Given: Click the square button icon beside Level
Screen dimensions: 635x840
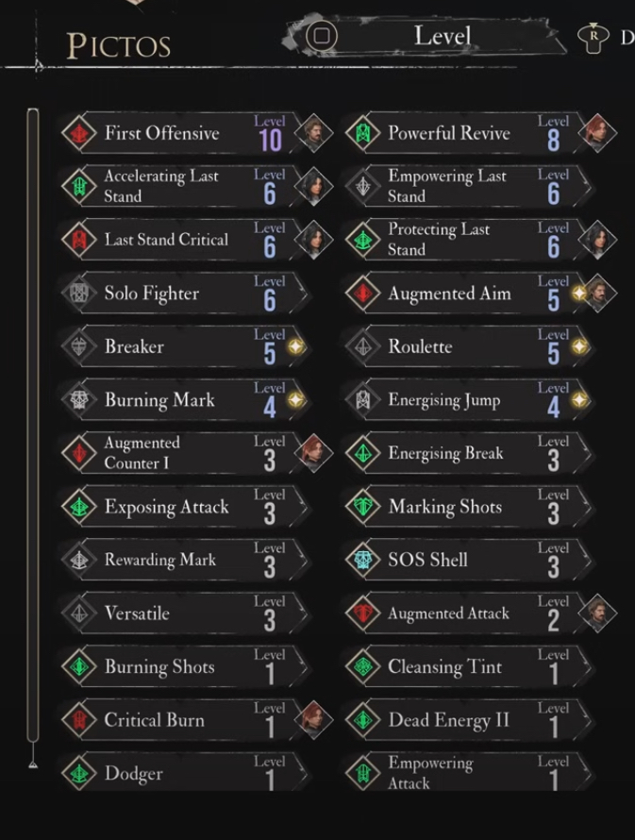Looking at the screenshot, I should 322,37.
